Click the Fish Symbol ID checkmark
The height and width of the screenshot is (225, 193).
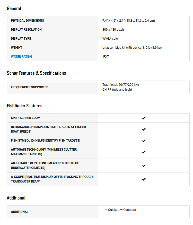point(144,141)
